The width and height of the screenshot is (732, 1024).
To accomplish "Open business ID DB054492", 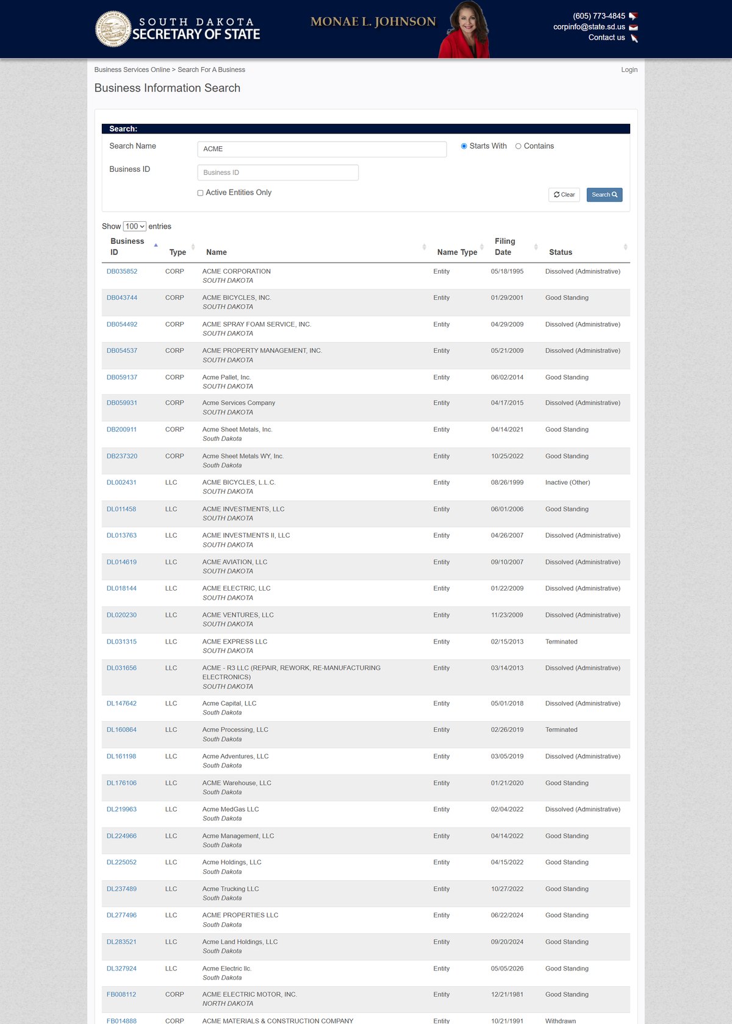I will pos(122,324).
